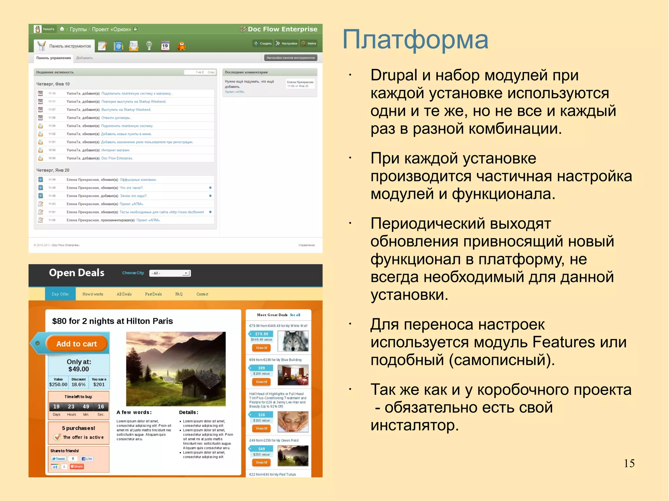Open the blue address book @ icon
Image resolution: width=669 pixels, height=501 pixels.
point(118,46)
